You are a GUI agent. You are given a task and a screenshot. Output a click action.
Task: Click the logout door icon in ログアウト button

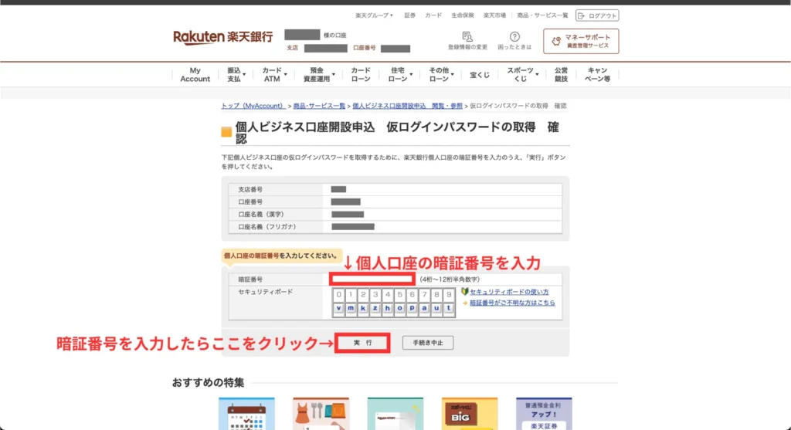click(581, 15)
